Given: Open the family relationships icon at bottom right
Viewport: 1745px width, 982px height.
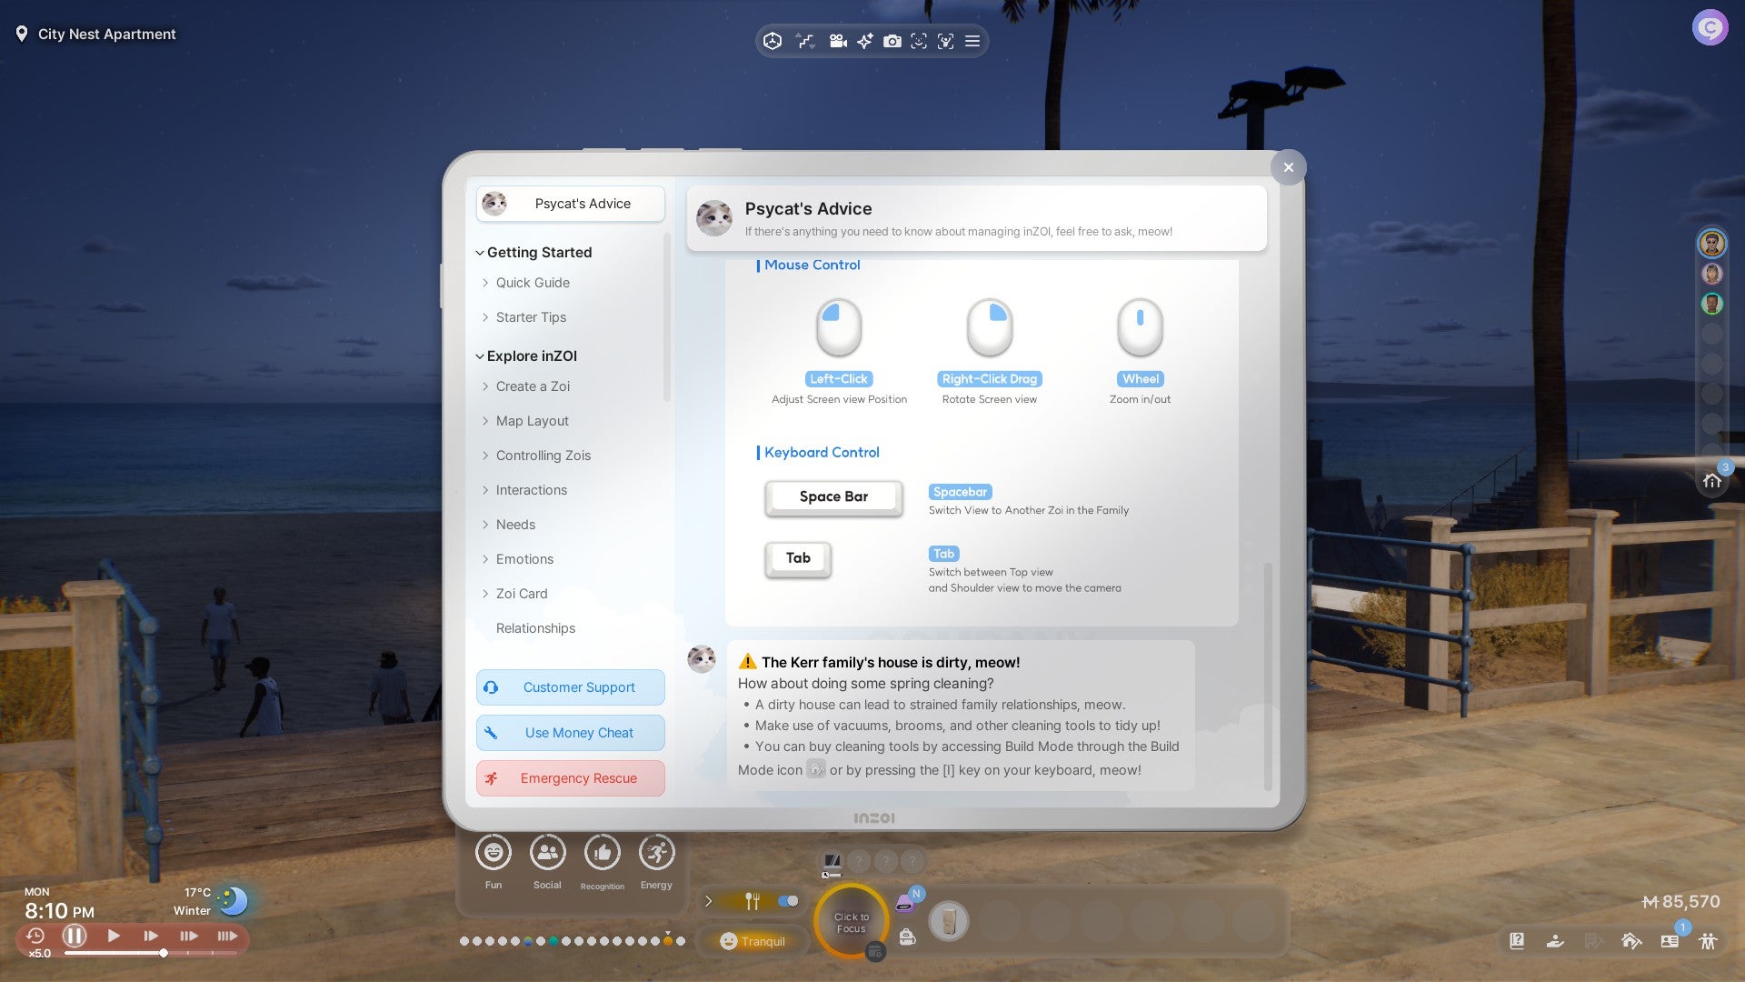Looking at the screenshot, I should [x=1708, y=941].
